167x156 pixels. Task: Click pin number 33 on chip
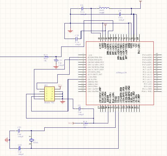157,90
